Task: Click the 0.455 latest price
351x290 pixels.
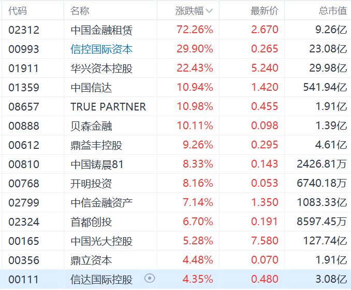Action: 265,106
